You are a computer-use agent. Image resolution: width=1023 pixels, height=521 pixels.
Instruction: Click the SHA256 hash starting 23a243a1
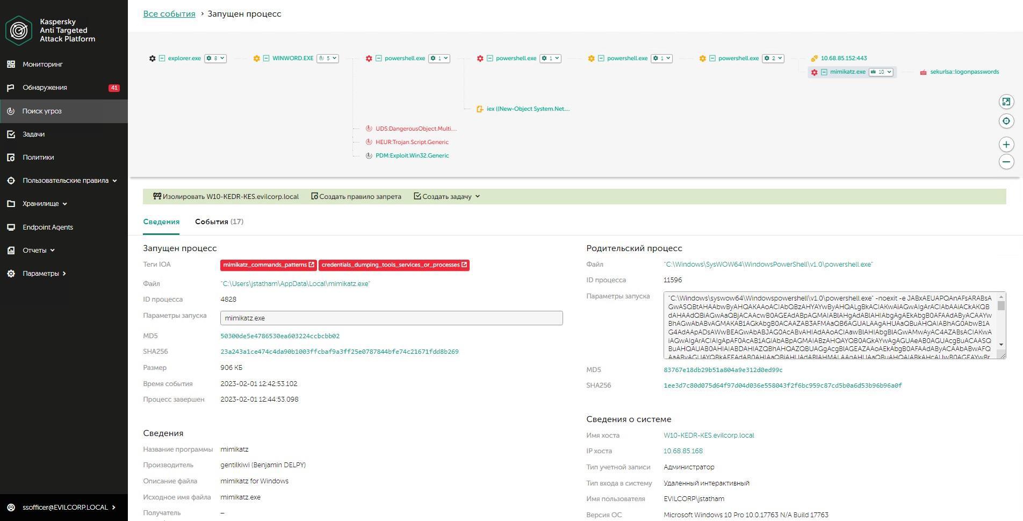(x=340, y=352)
